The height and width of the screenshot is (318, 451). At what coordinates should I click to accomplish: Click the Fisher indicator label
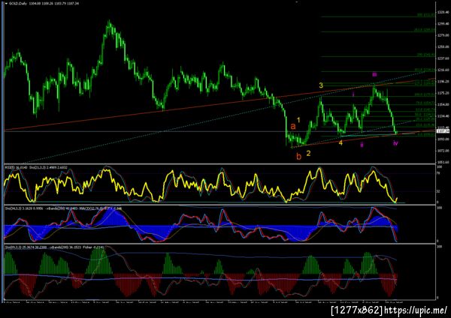(x=87, y=247)
